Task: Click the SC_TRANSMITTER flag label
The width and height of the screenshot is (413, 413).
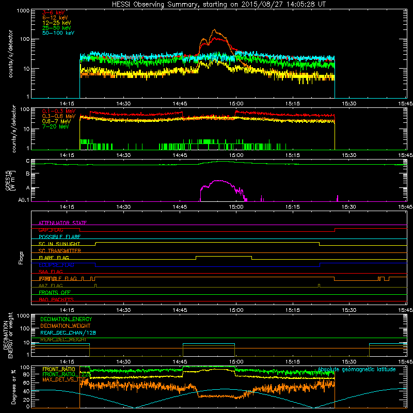Action: [x=59, y=251]
